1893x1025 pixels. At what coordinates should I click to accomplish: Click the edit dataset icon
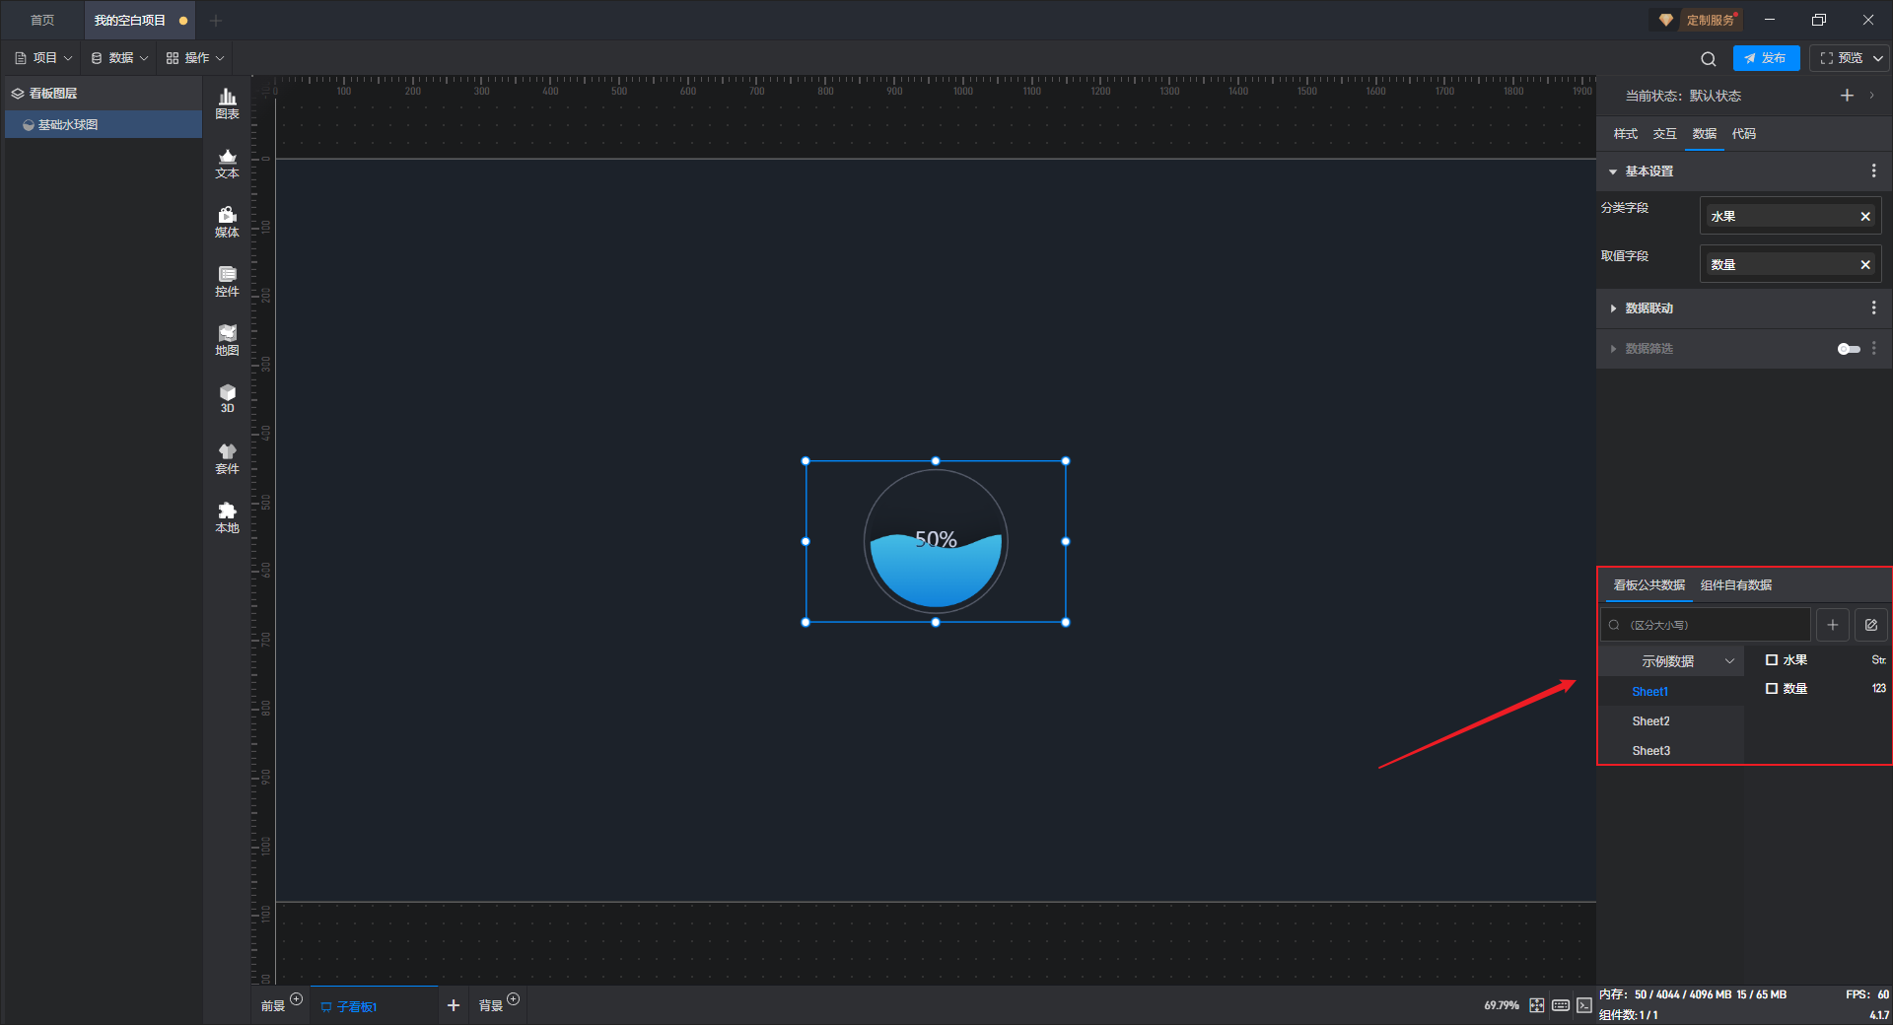1871,625
